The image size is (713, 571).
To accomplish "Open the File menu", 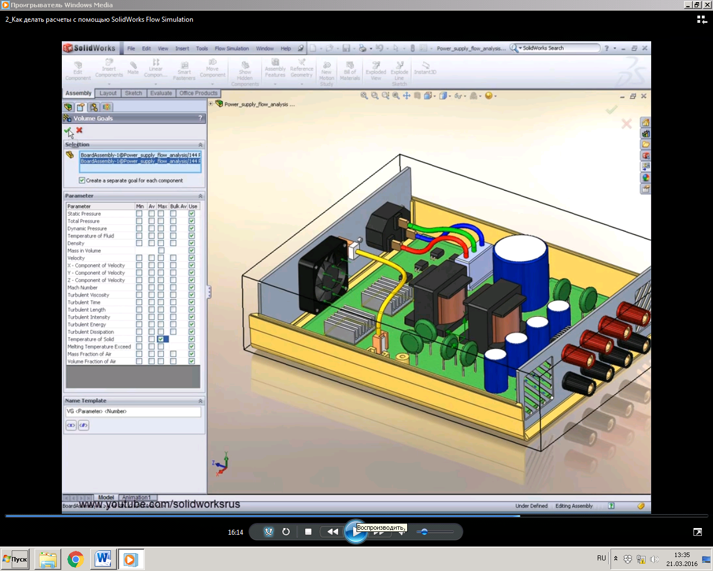I will (131, 49).
